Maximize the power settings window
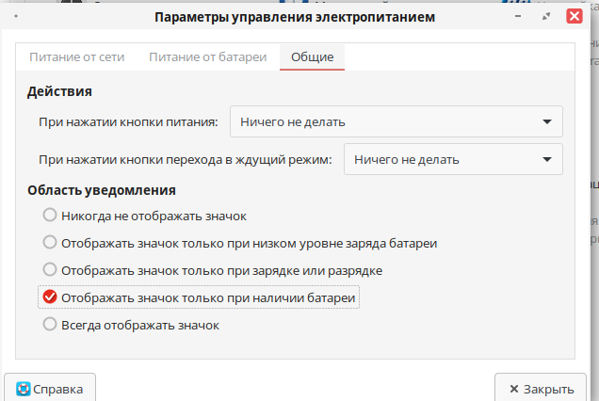 point(545,17)
